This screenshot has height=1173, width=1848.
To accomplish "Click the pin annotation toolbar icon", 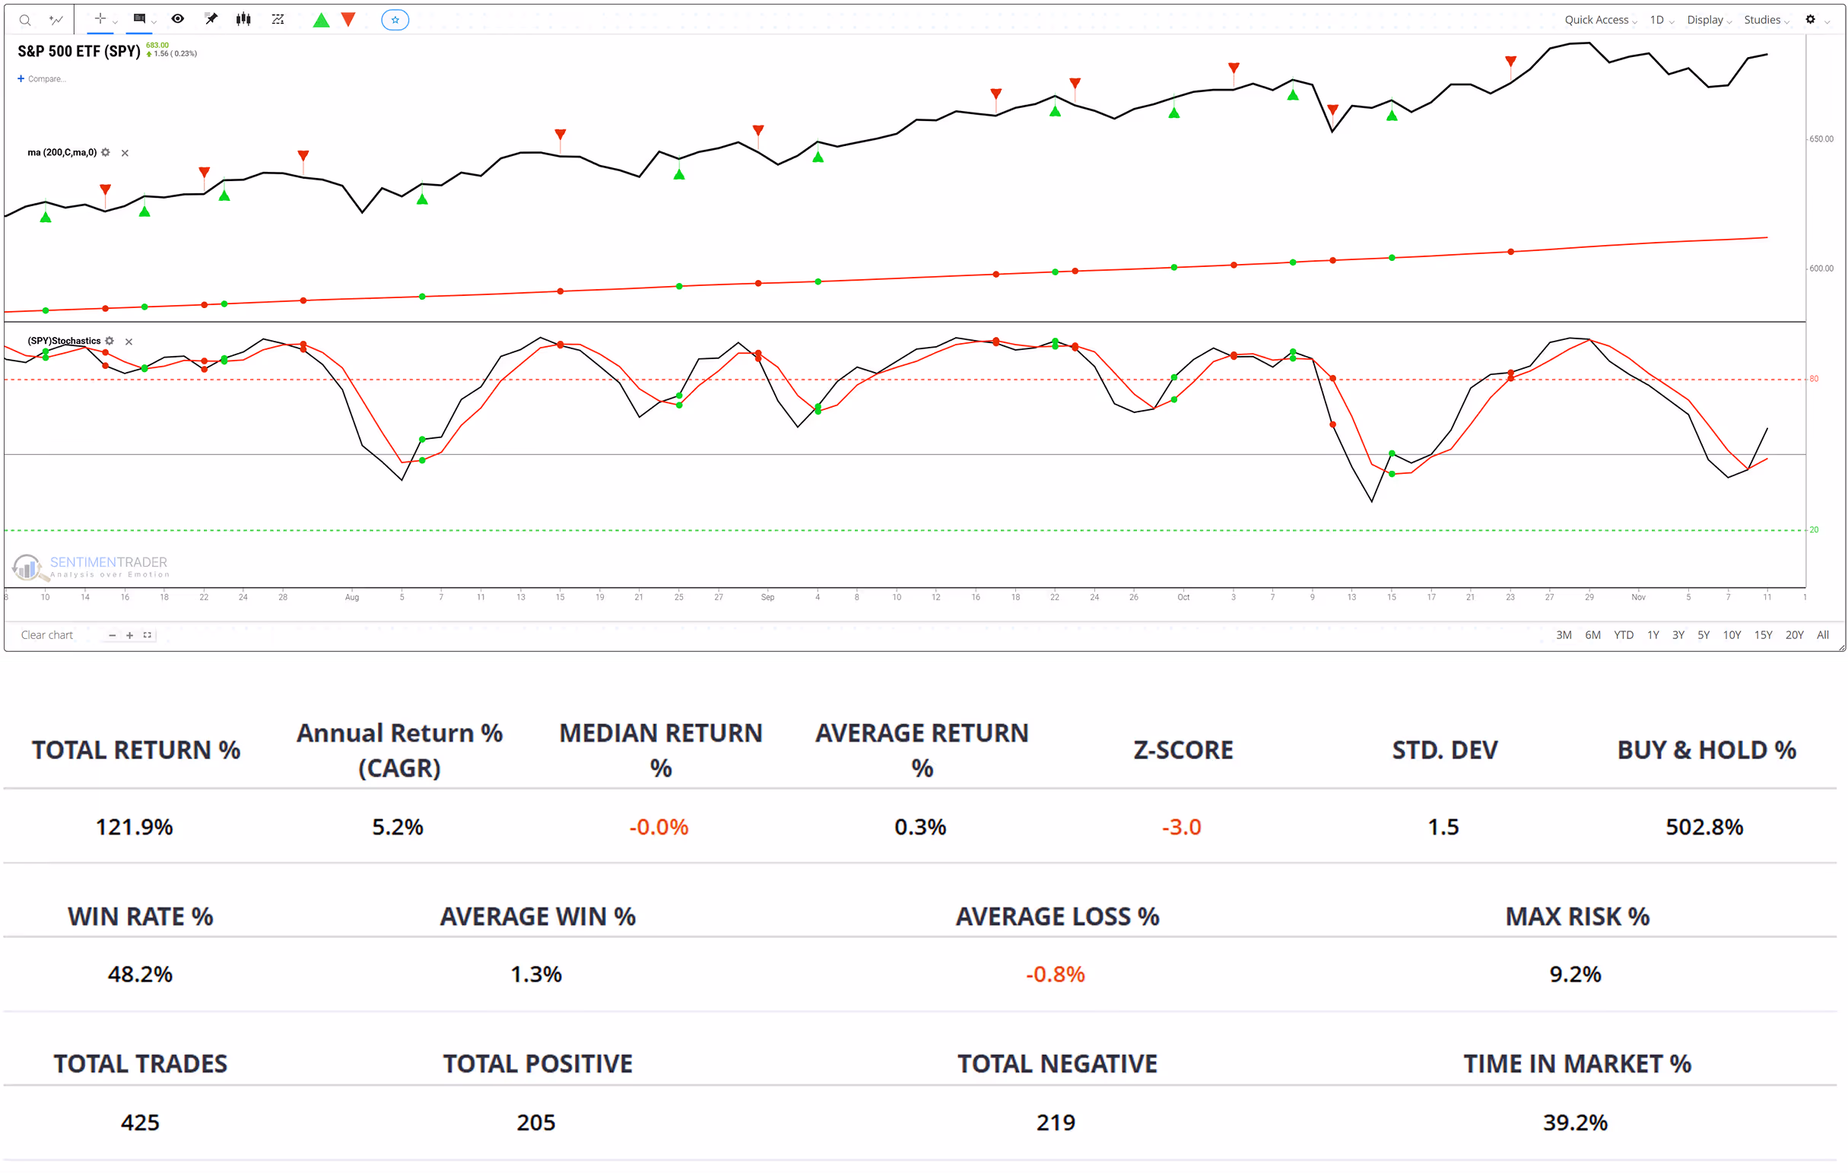I will (211, 19).
